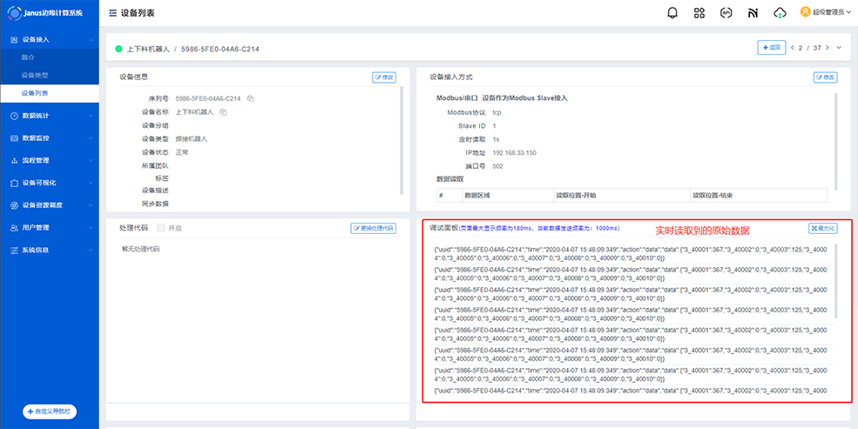This screenshot has height=429, width=858.
Task: Click the API hexagon icon
Action: 726,13
